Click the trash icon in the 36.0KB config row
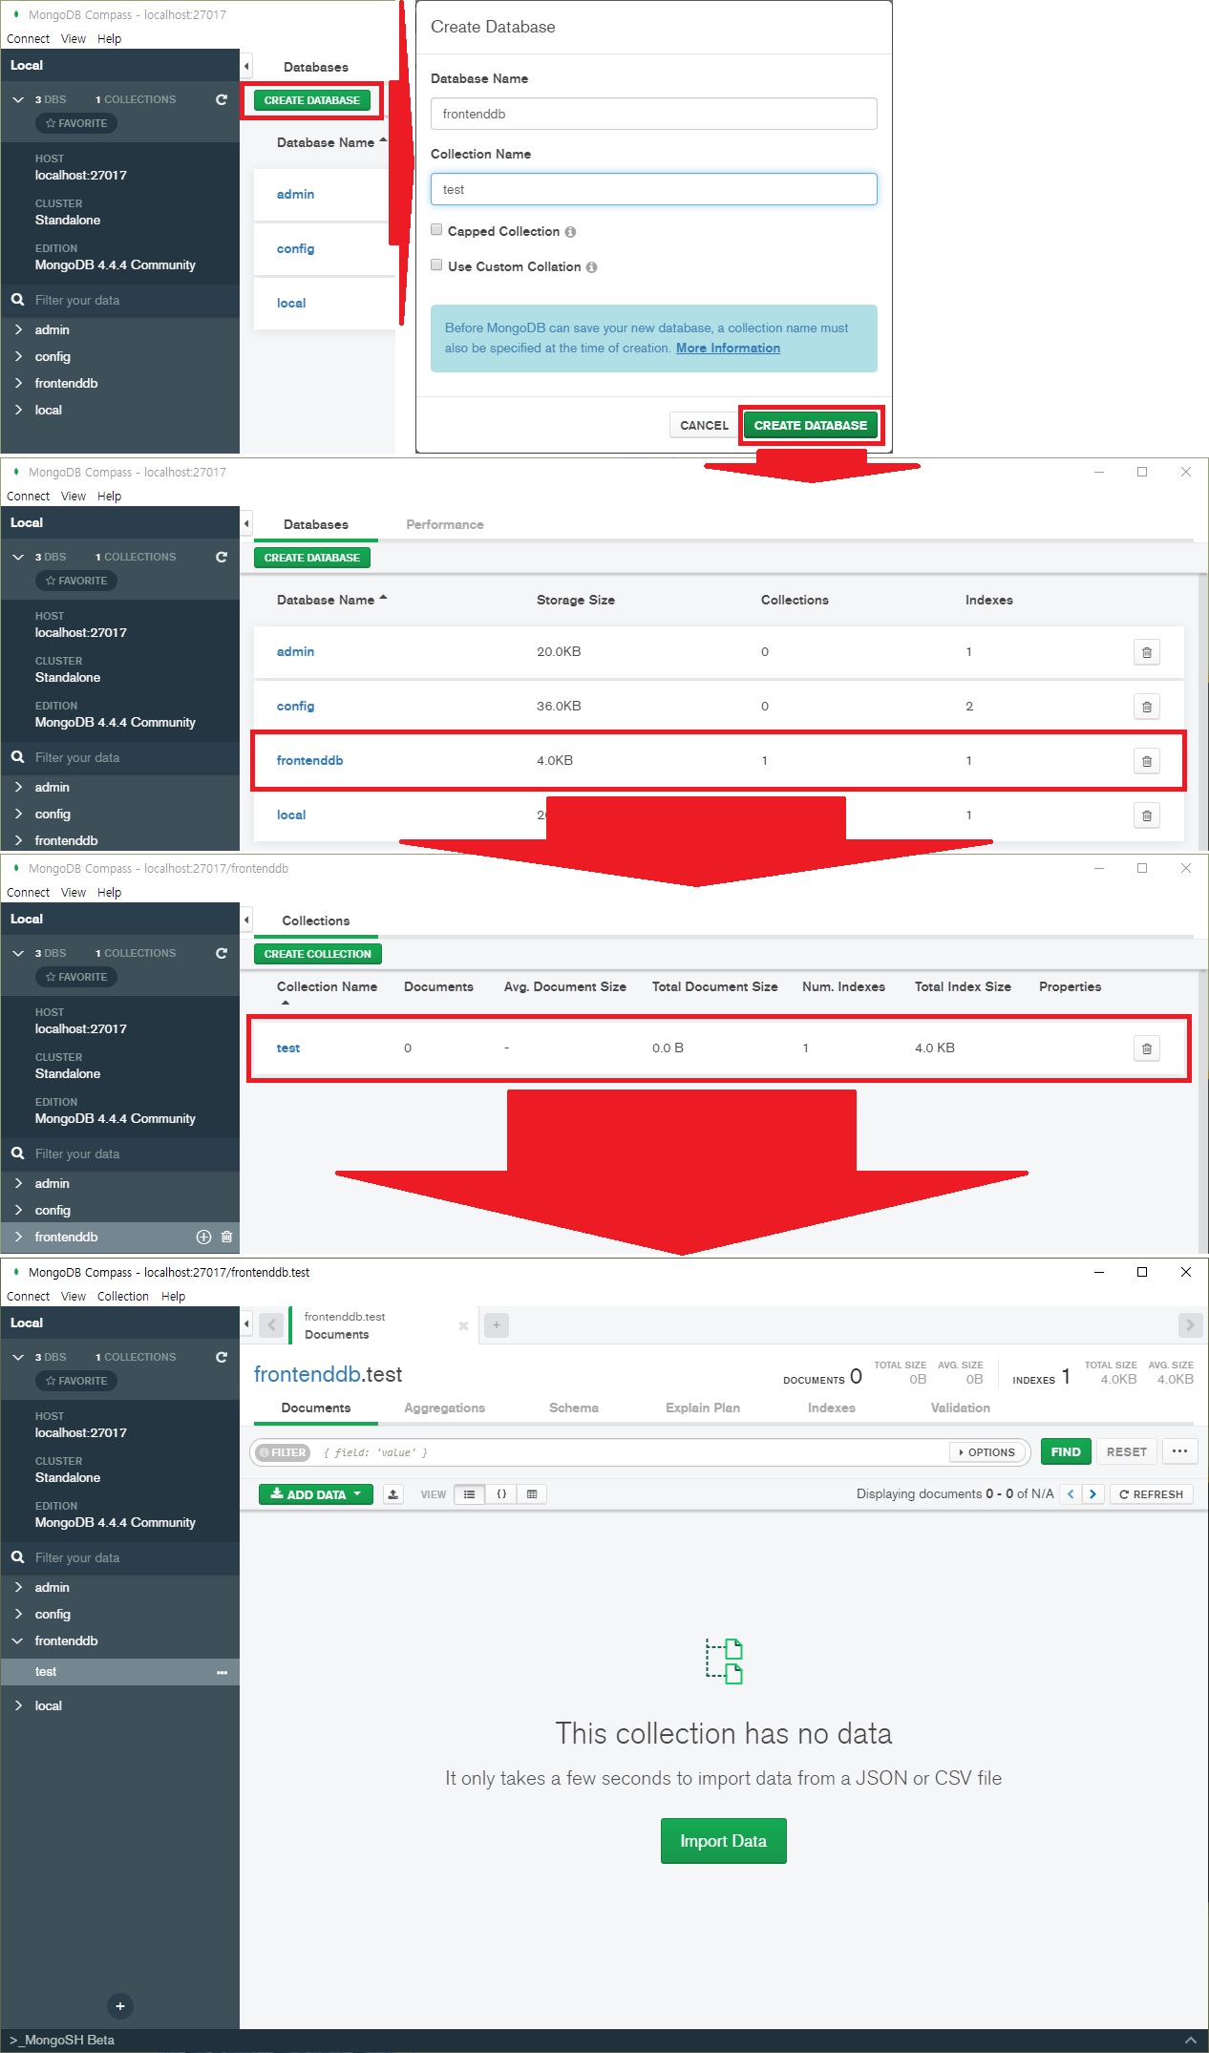This screenshot has height=2053, width=1209. pos(1147,707)
